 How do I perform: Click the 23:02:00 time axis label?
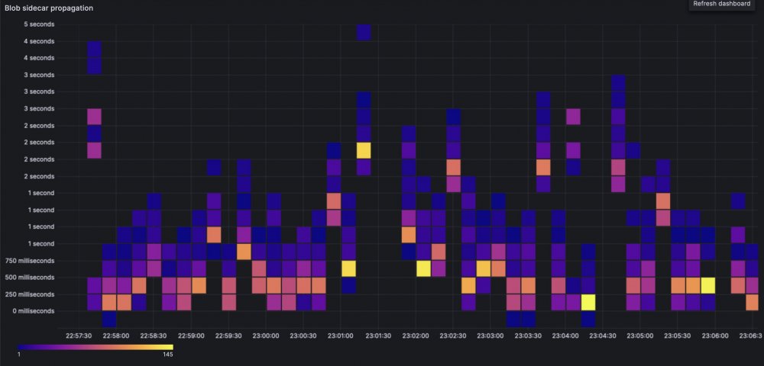click(x=416, y=335)
